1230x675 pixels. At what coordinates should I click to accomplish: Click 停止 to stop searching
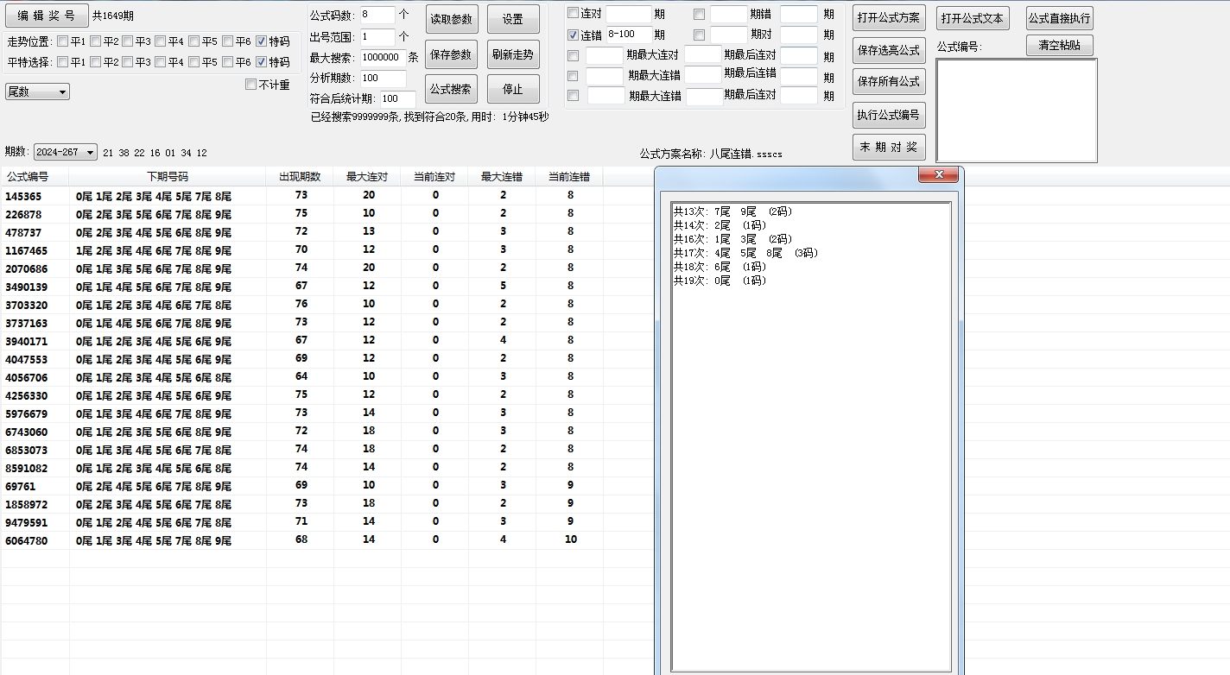pyautogui.click(x=513, y=88)
